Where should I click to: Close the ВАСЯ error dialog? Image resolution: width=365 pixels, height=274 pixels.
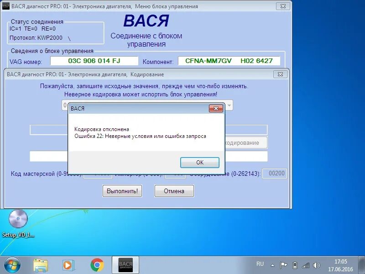tap(216, 108)
